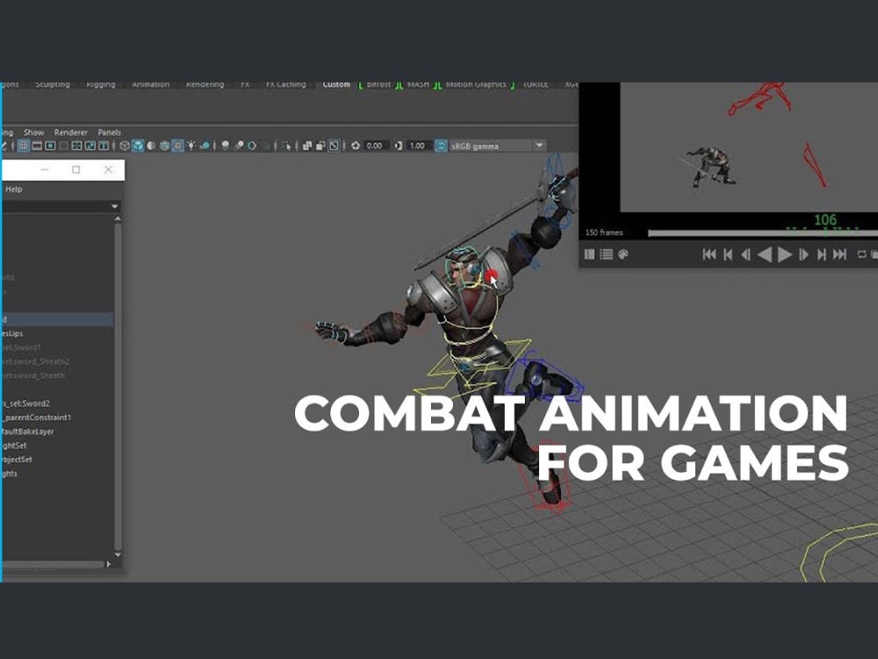Screen dimensions: 878x659
Task: Toggle the Film Gate icon
Action: tap(37, 146)
